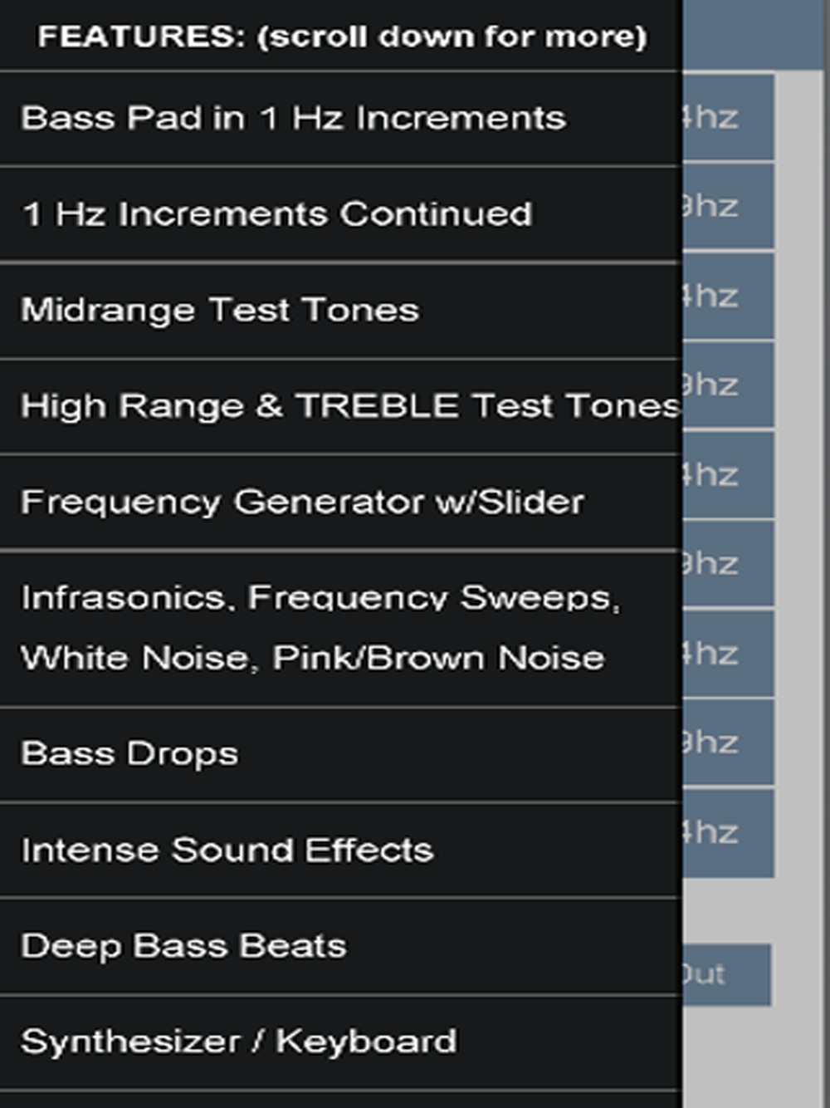
Task: Tap the hz button beside White Noise line
Action: click(729, 654)
